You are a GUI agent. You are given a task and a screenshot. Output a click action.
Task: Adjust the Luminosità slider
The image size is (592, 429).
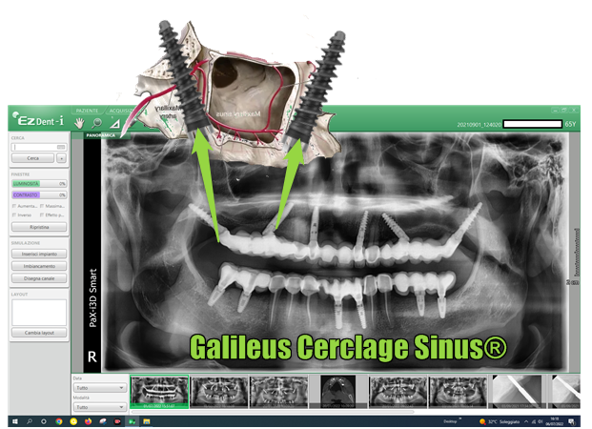tap(39, 184)
